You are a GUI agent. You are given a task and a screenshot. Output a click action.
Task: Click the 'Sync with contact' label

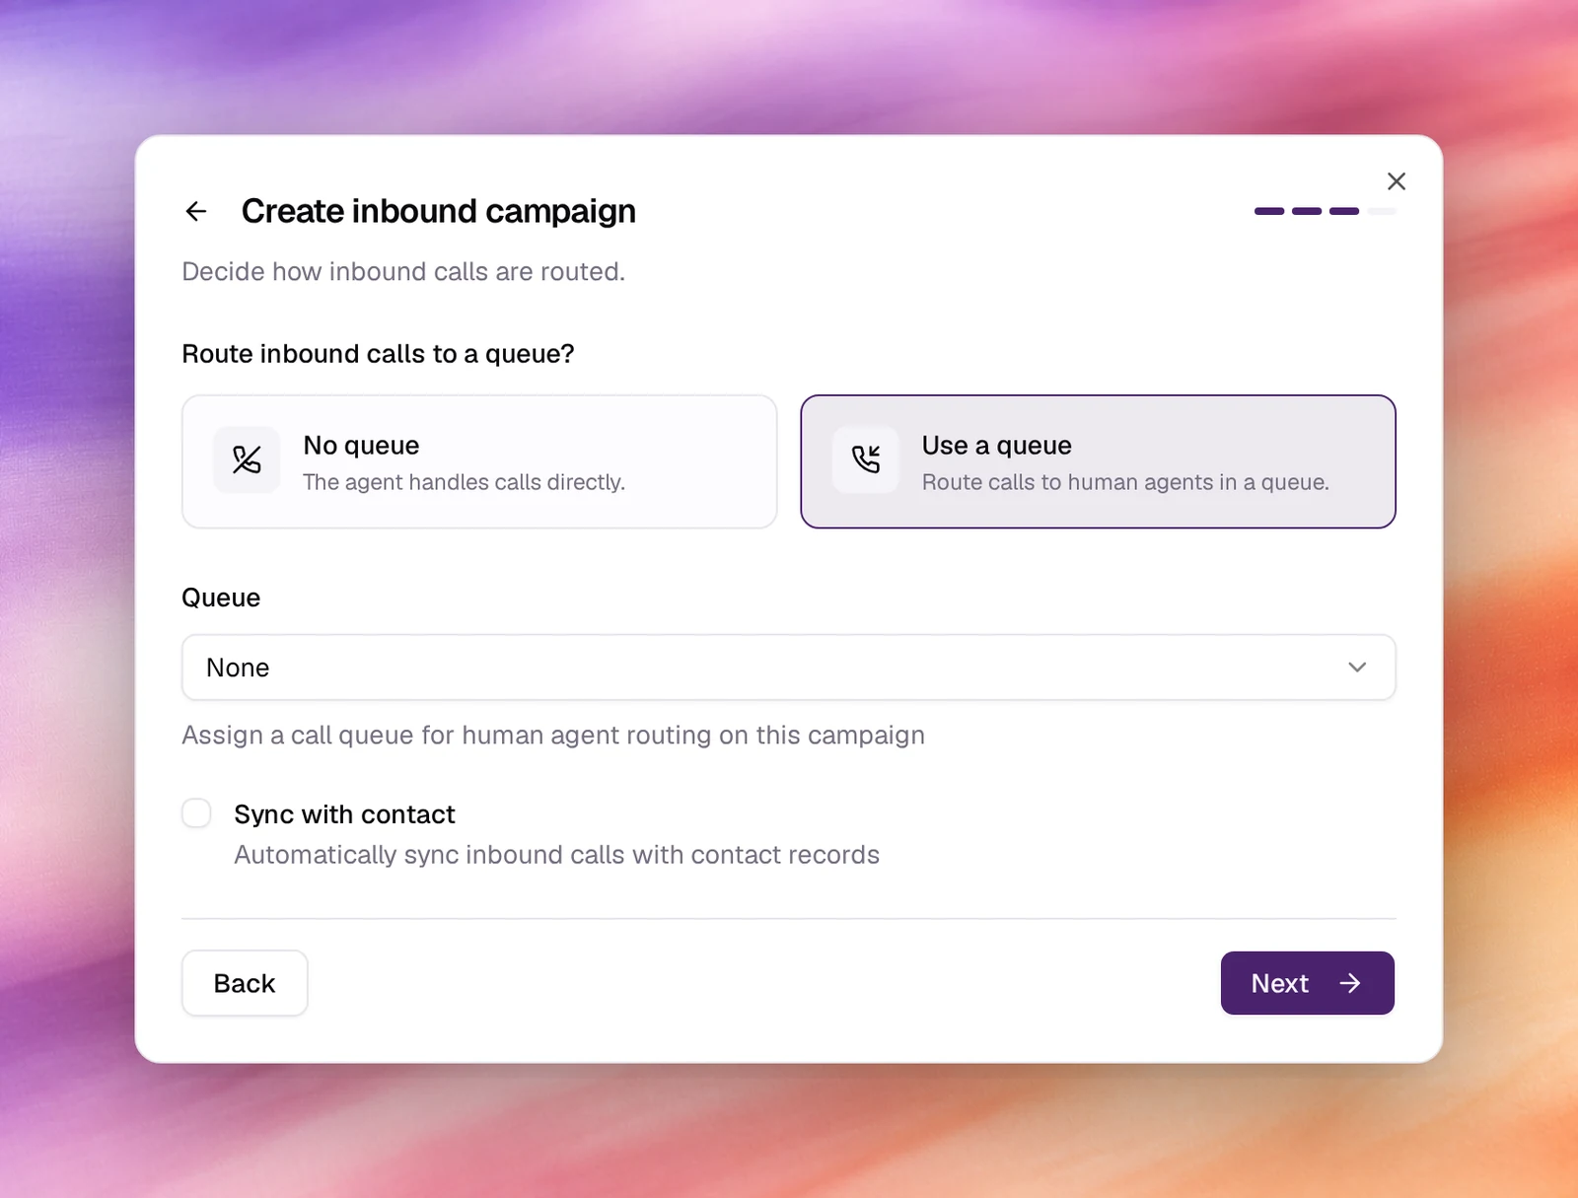point(344,814)
